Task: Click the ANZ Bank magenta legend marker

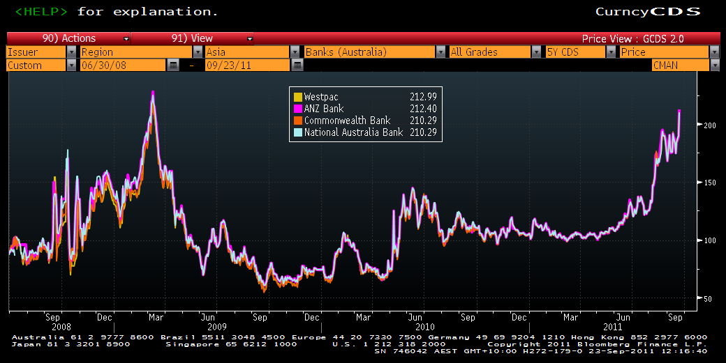Action: pyautogui.click(x=298, y=109)
